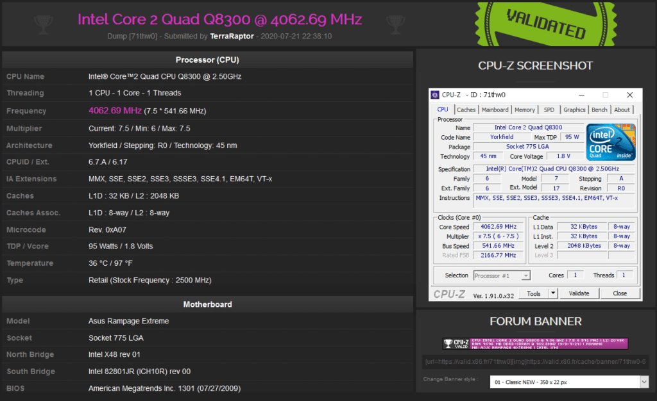Open the SPD tab
Viewport: 657px width, 401px height.
pos(549,110)
